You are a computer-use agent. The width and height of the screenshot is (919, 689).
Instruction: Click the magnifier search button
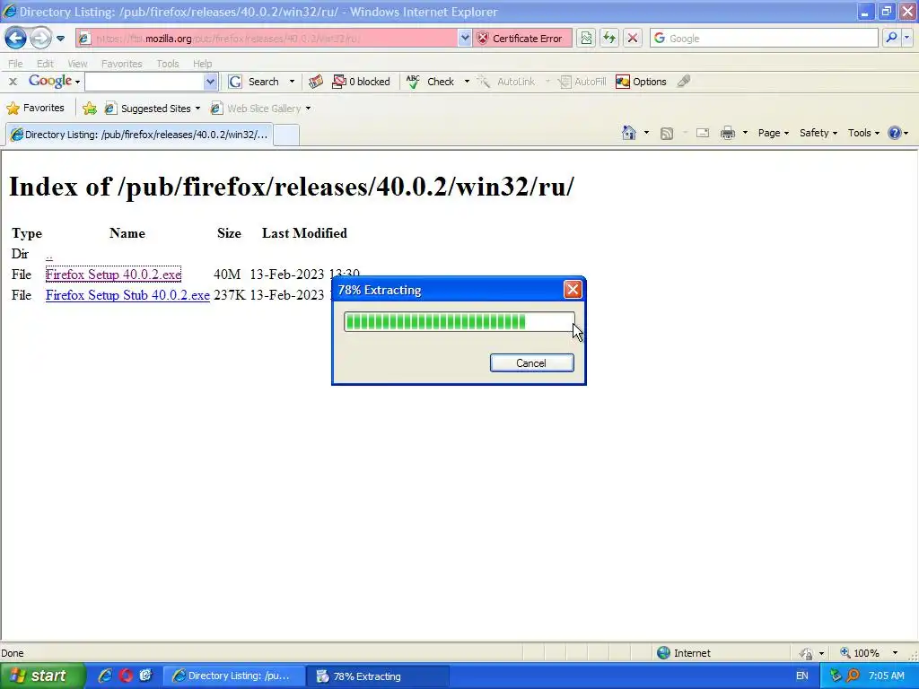(x=891, y=39)
